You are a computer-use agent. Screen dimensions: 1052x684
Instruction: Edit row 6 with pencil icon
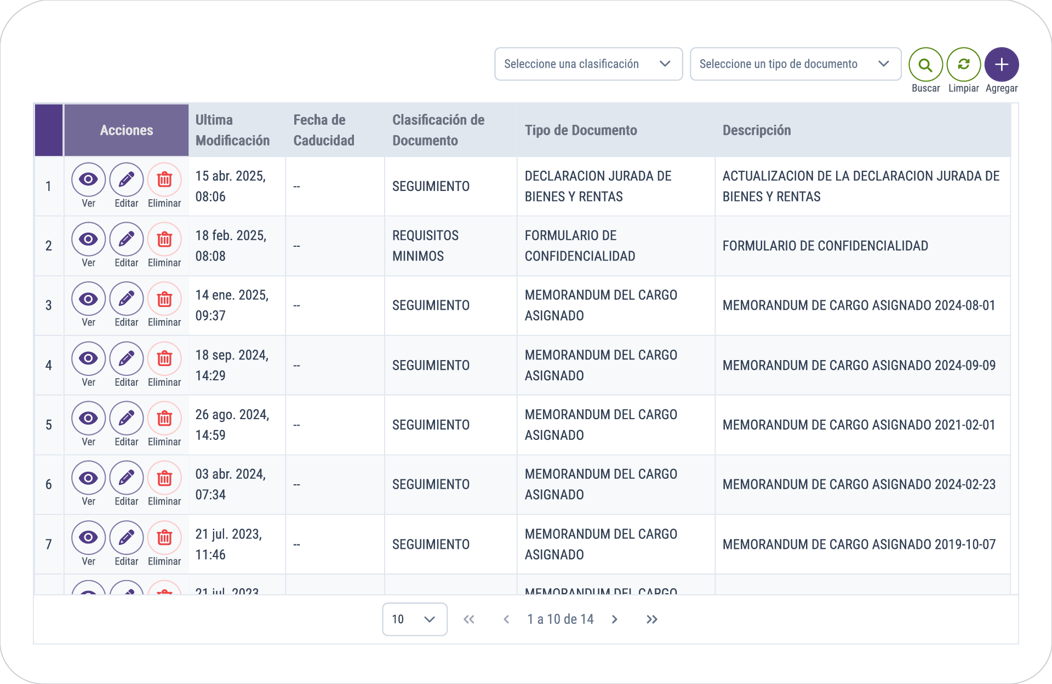tap(126, 478)
